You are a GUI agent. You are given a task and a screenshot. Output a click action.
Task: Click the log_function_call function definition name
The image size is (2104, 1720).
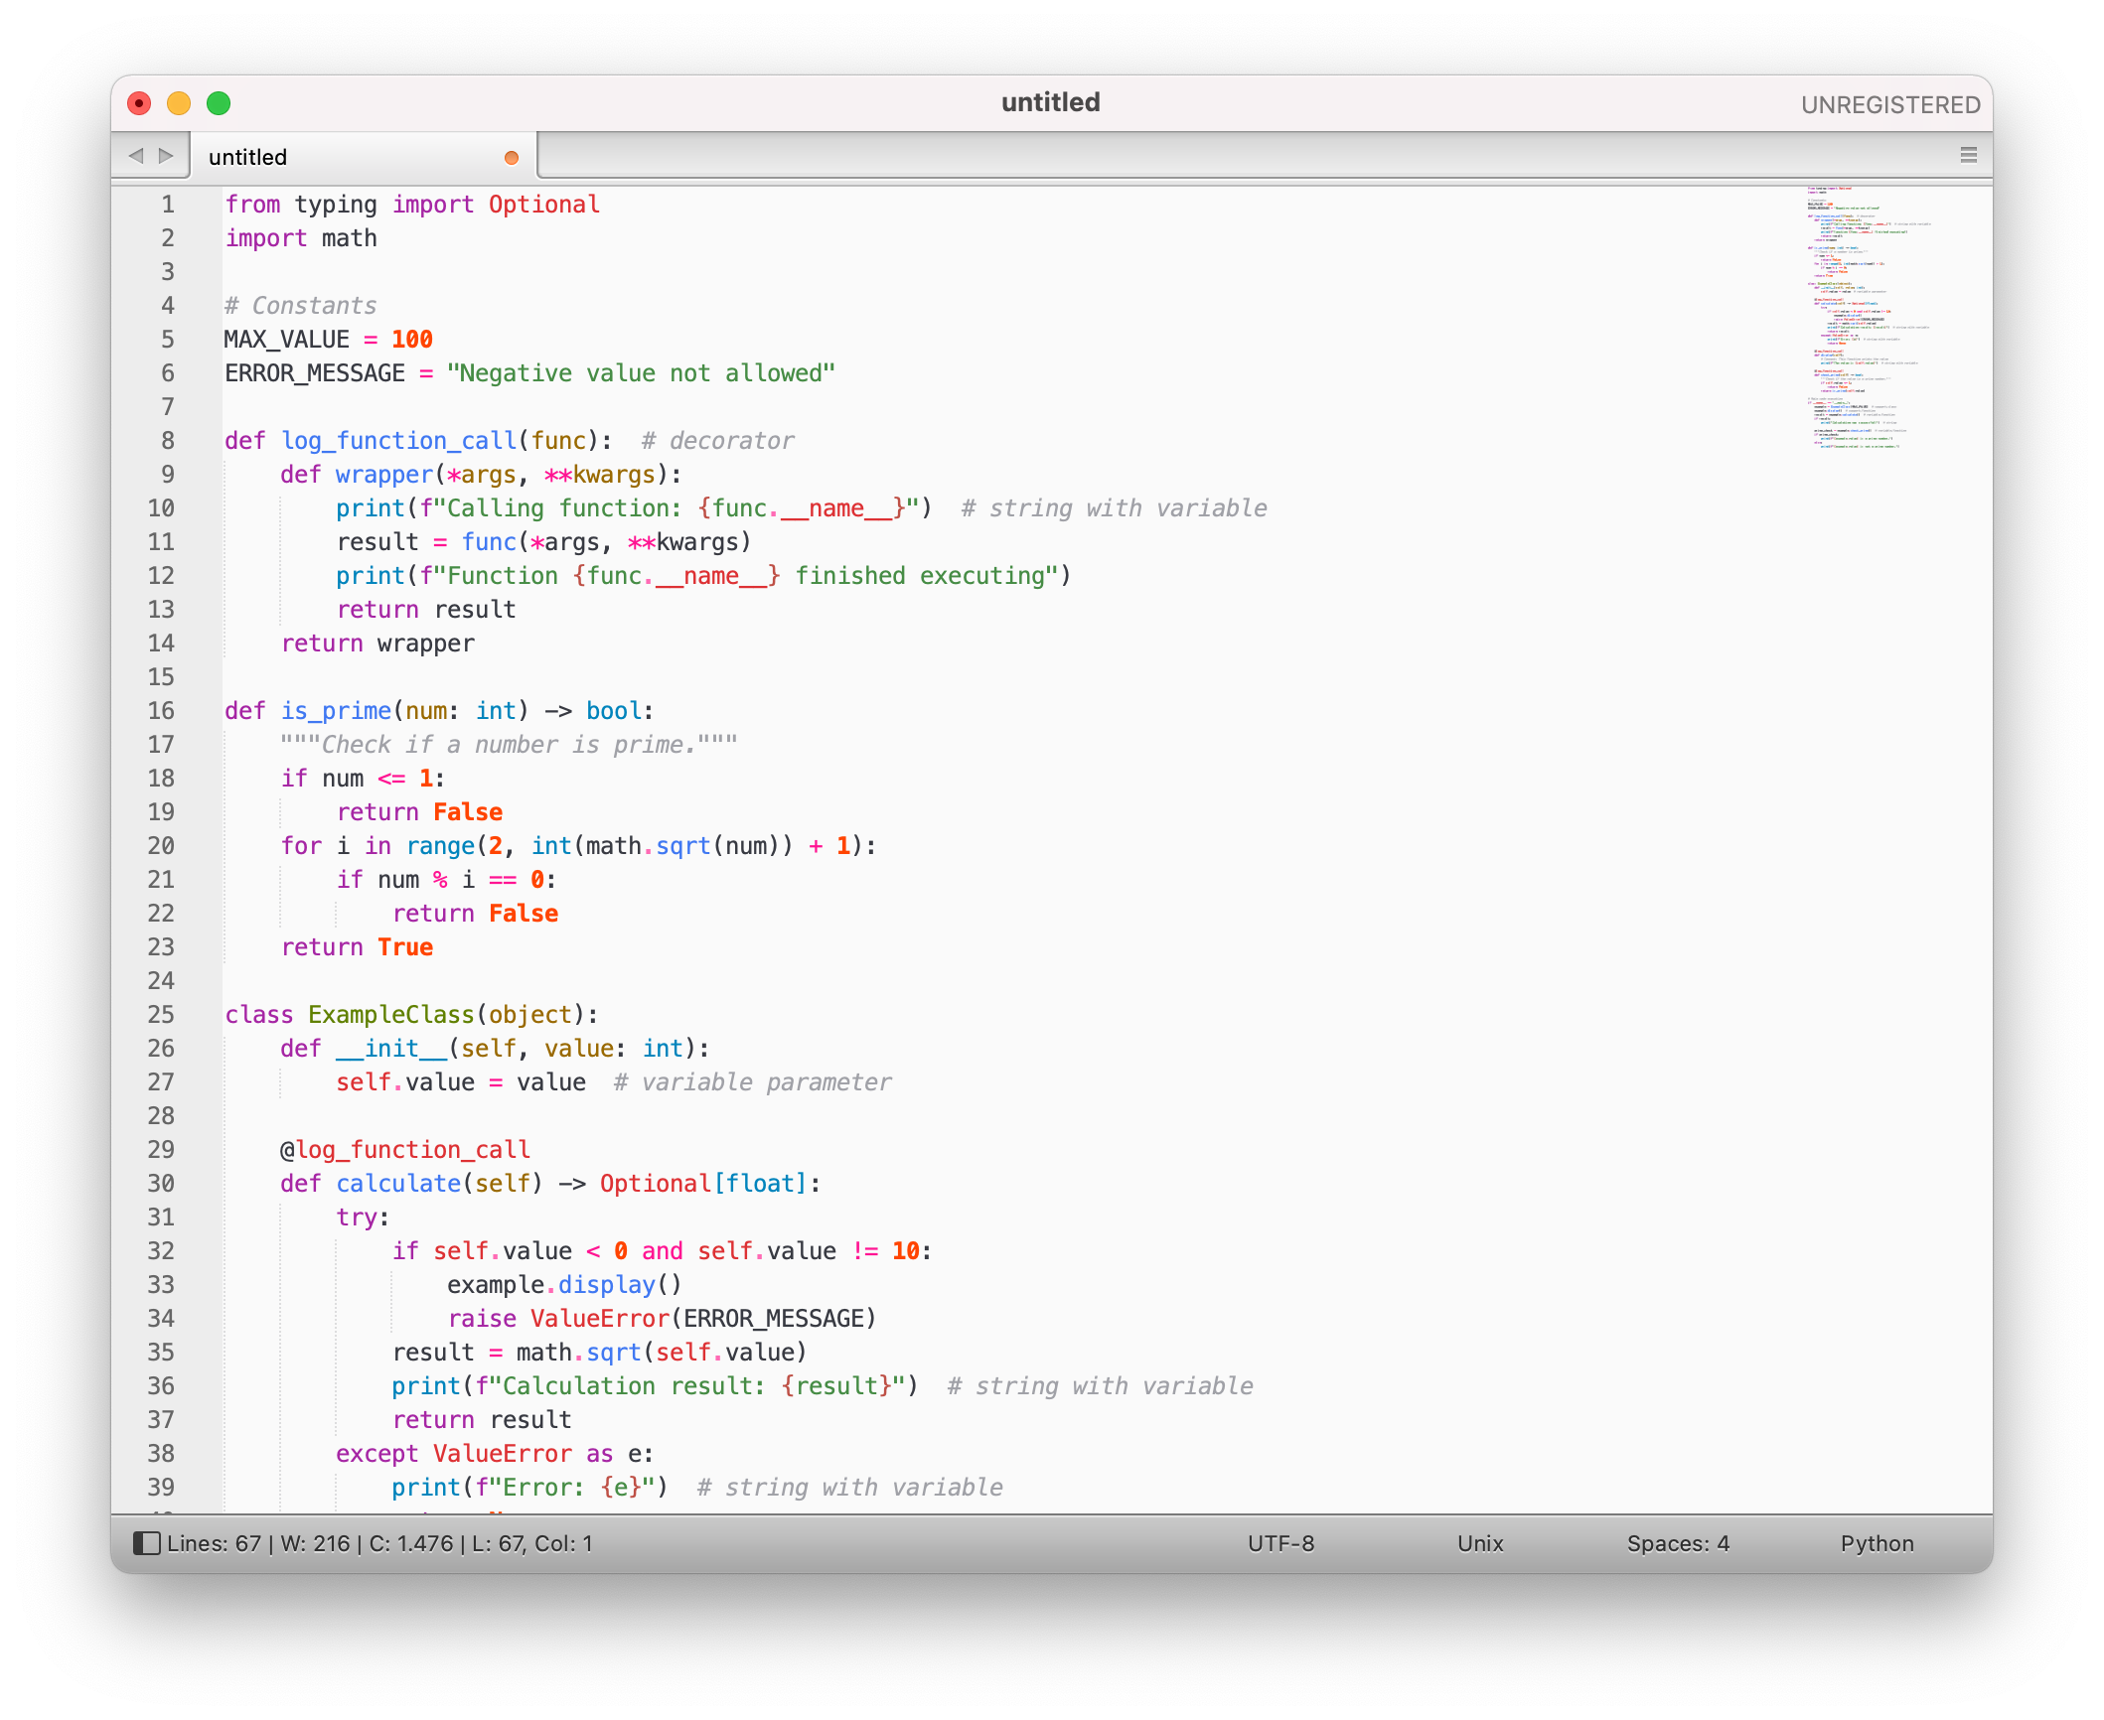coord(398,441)
